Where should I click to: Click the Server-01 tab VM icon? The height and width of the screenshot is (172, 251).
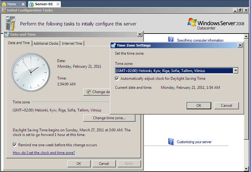[x=32, y=4]
